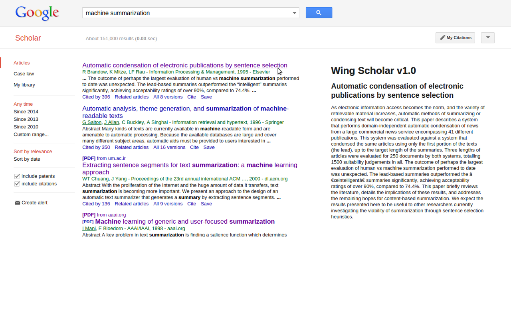The width and height of the screenshot is (511, 319).
Task: Click the Scholar heading link
Action: click(28, 38)
